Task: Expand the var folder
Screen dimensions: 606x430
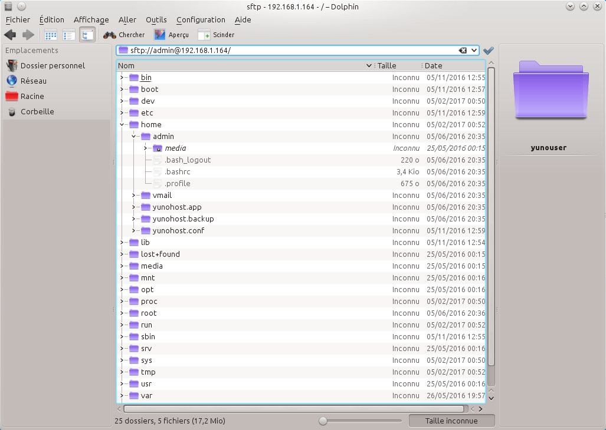Action: click(122, 395)
